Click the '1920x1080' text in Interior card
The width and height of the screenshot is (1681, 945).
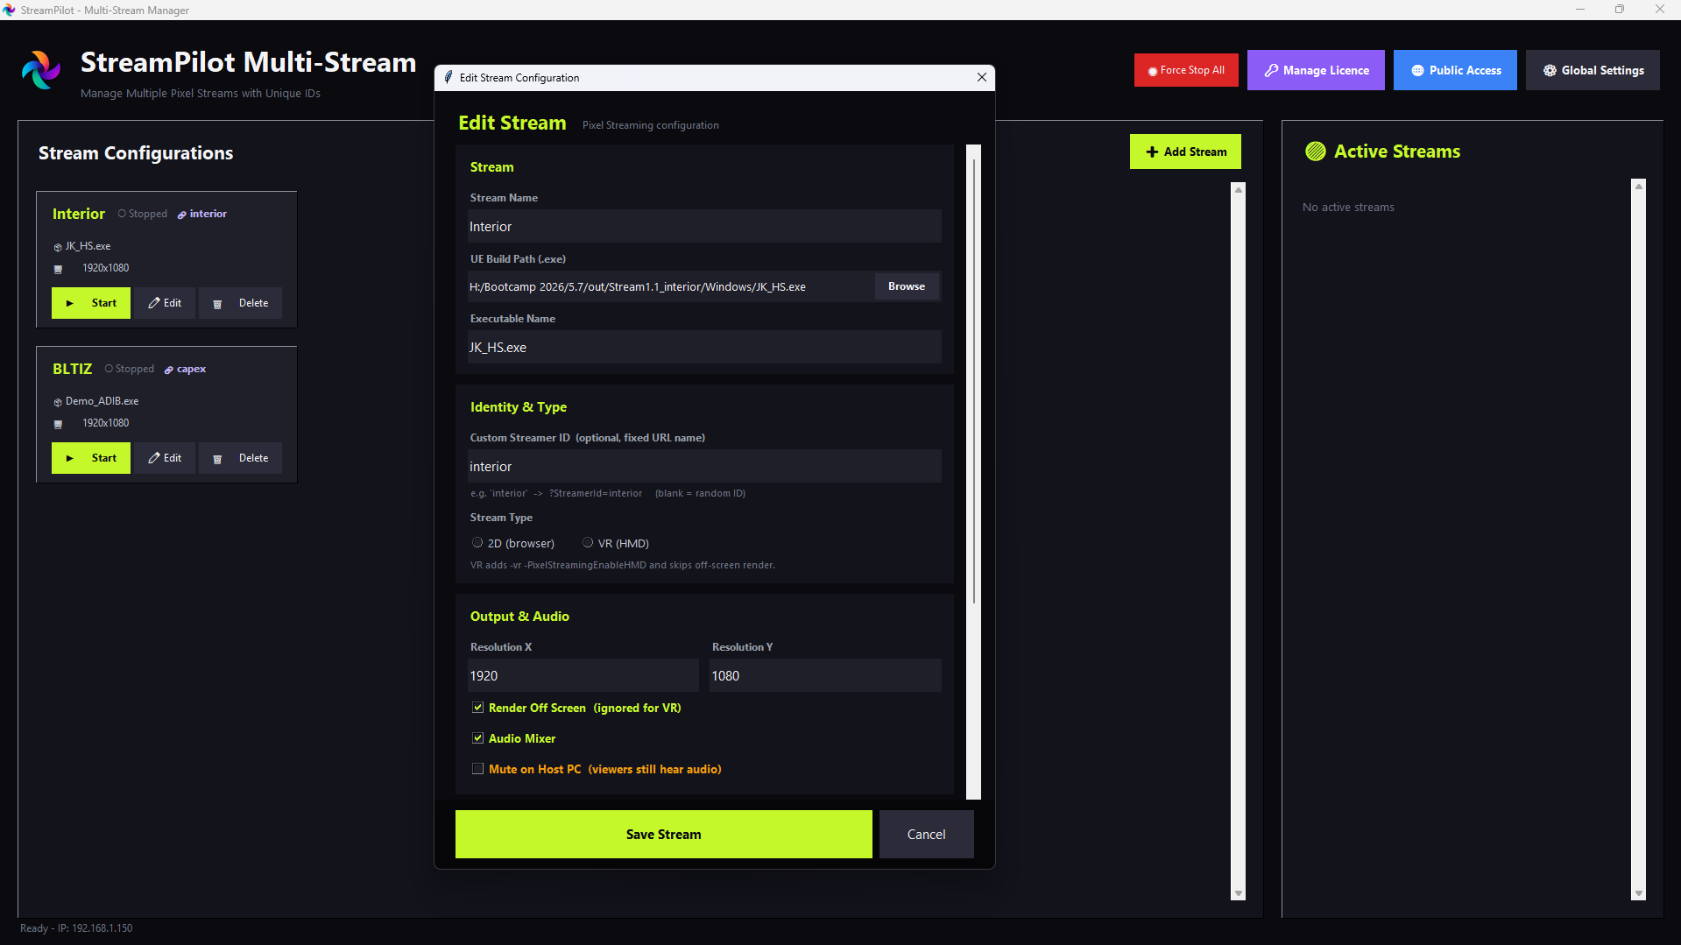(x=106, y=268)
